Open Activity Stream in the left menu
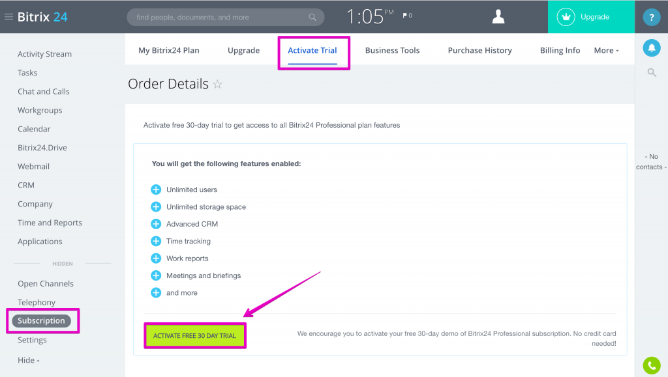 coord(45,54)
